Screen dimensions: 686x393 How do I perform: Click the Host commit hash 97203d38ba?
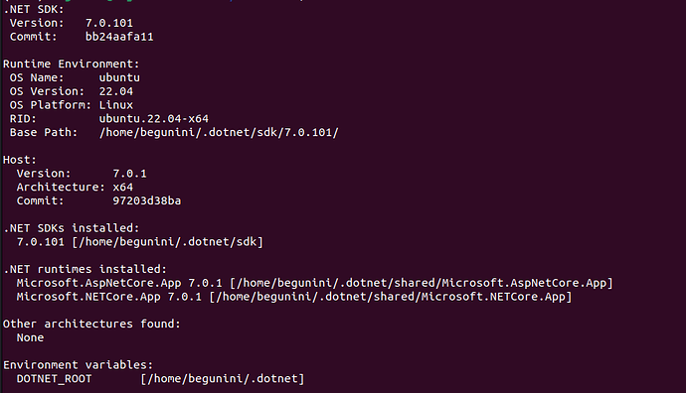147,200
